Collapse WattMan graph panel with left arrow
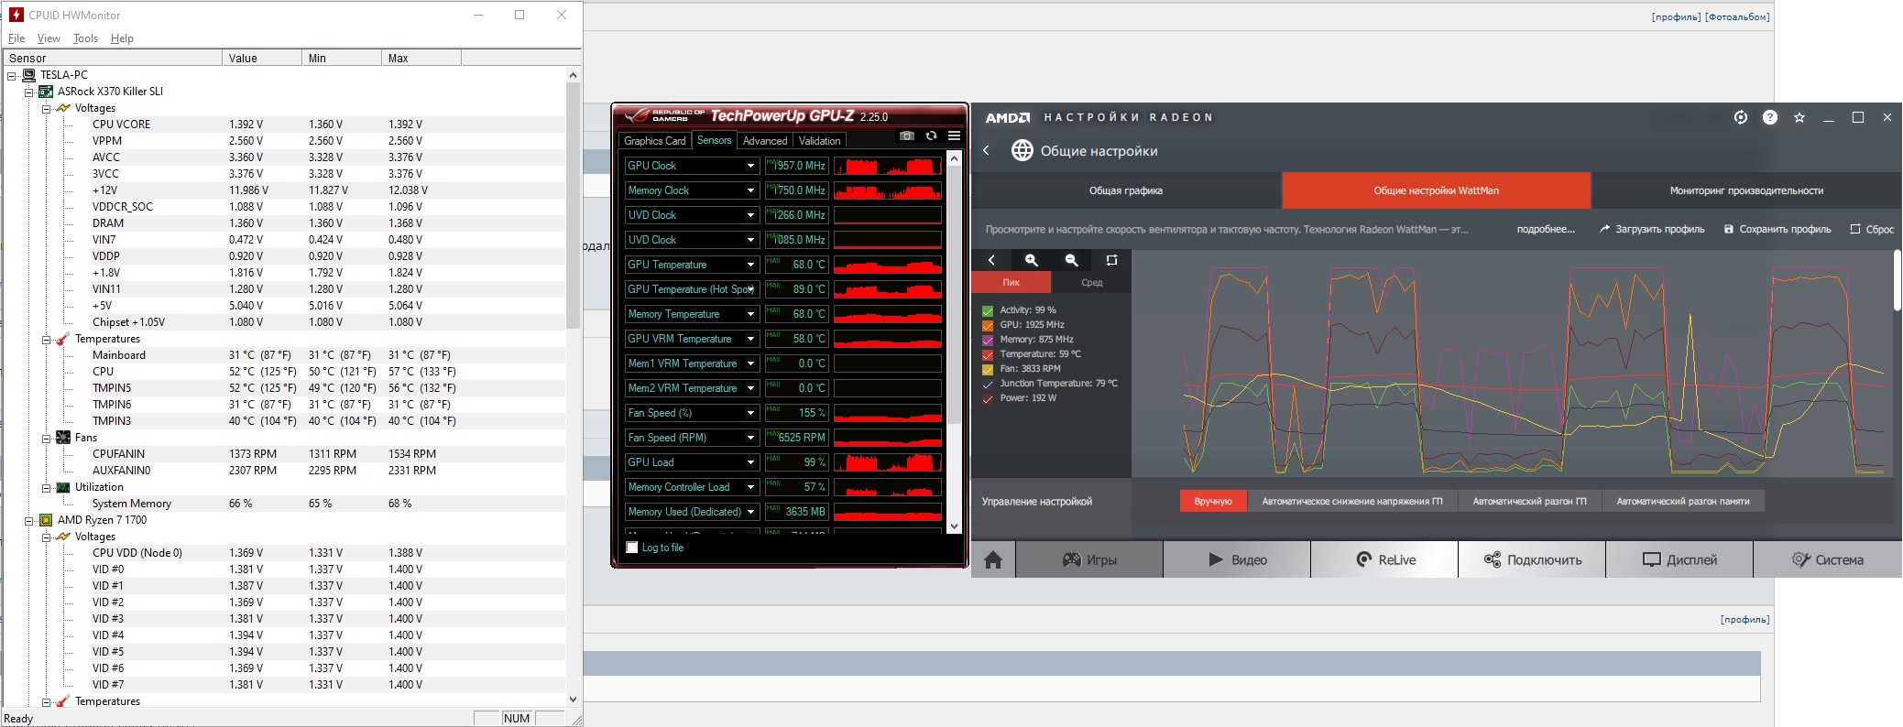Image resolution: width=1903 pixels, height=727 pixels. click(x=991, y=260)
